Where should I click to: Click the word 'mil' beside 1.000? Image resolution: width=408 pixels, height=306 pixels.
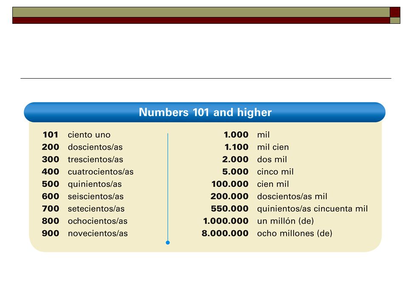click(x=263, y=135)
